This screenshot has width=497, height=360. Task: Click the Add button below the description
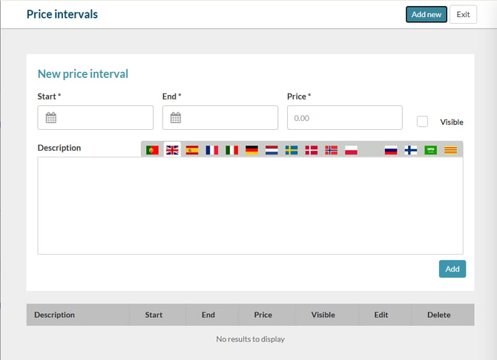452,269
